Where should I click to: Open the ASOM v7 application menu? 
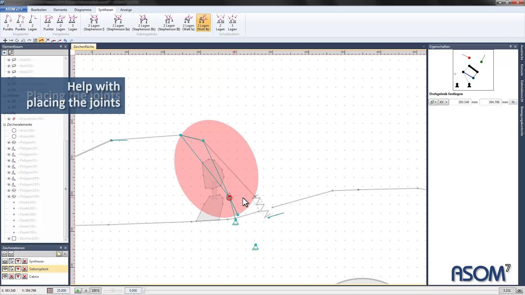pyautogui.click(x=14, y=9)
